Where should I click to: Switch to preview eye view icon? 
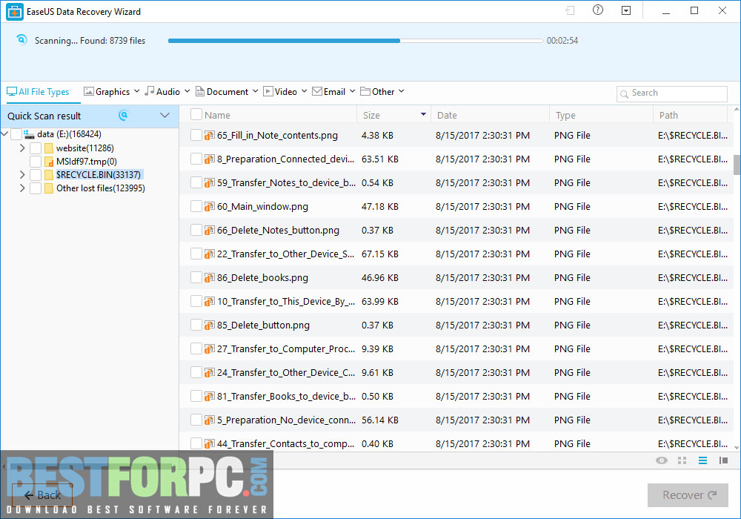pos(662,460)
